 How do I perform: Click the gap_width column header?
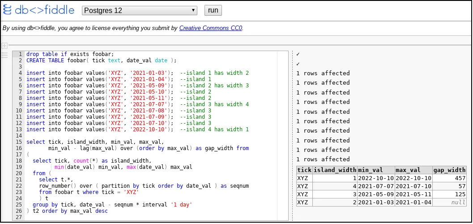coord(449,170)
